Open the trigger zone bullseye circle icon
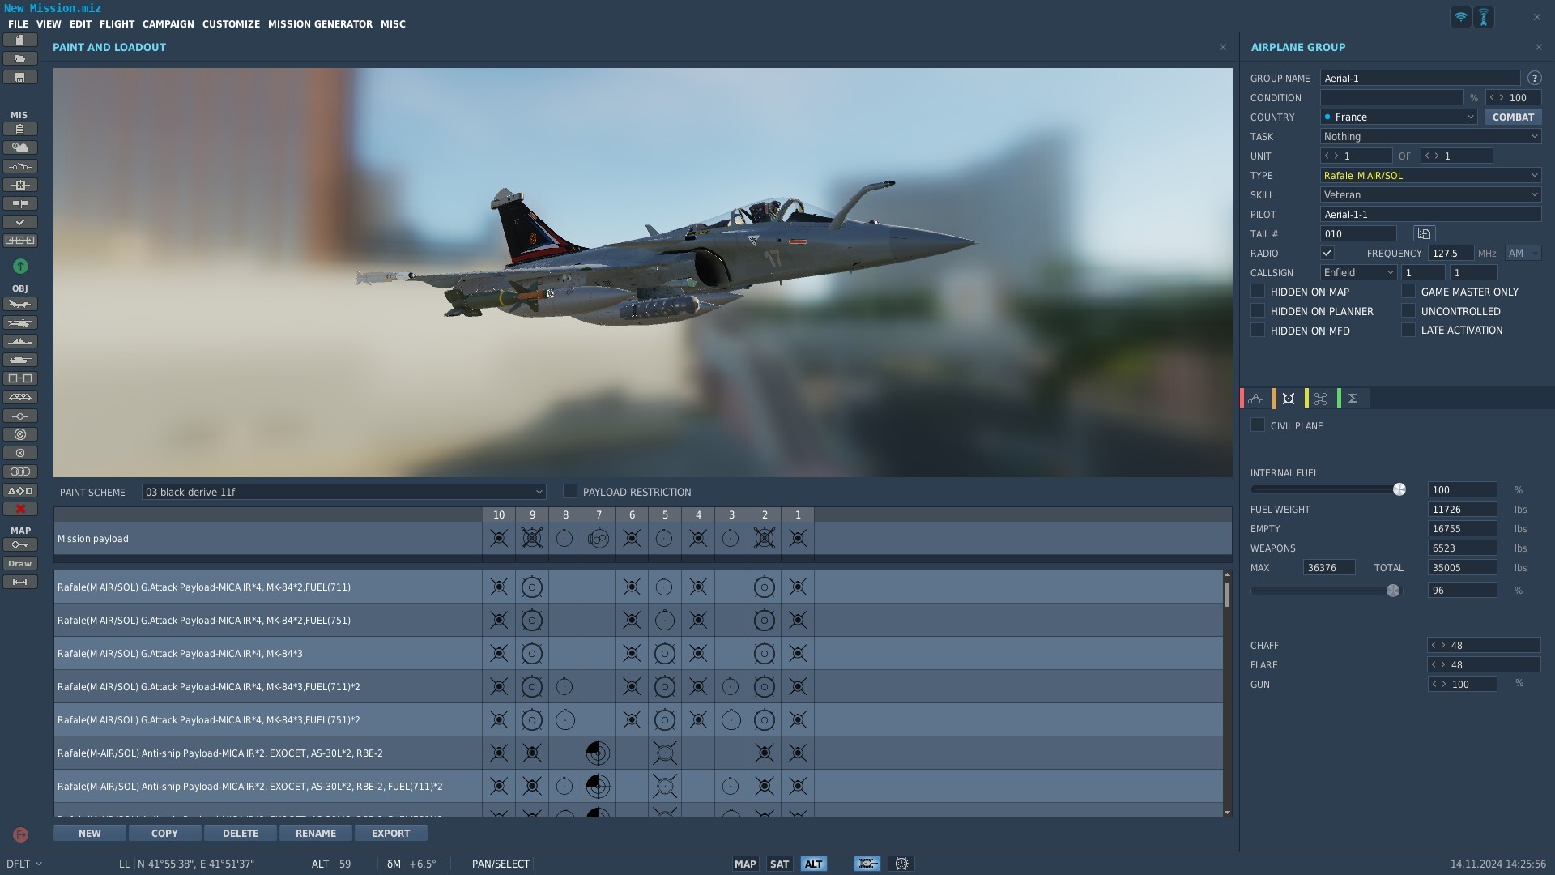Screen dimensions: 1555x875 point(20,434)
